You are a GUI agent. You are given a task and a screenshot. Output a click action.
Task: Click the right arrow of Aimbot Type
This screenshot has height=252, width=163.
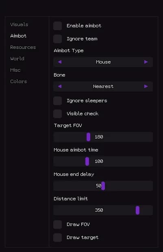pos(146,62)
